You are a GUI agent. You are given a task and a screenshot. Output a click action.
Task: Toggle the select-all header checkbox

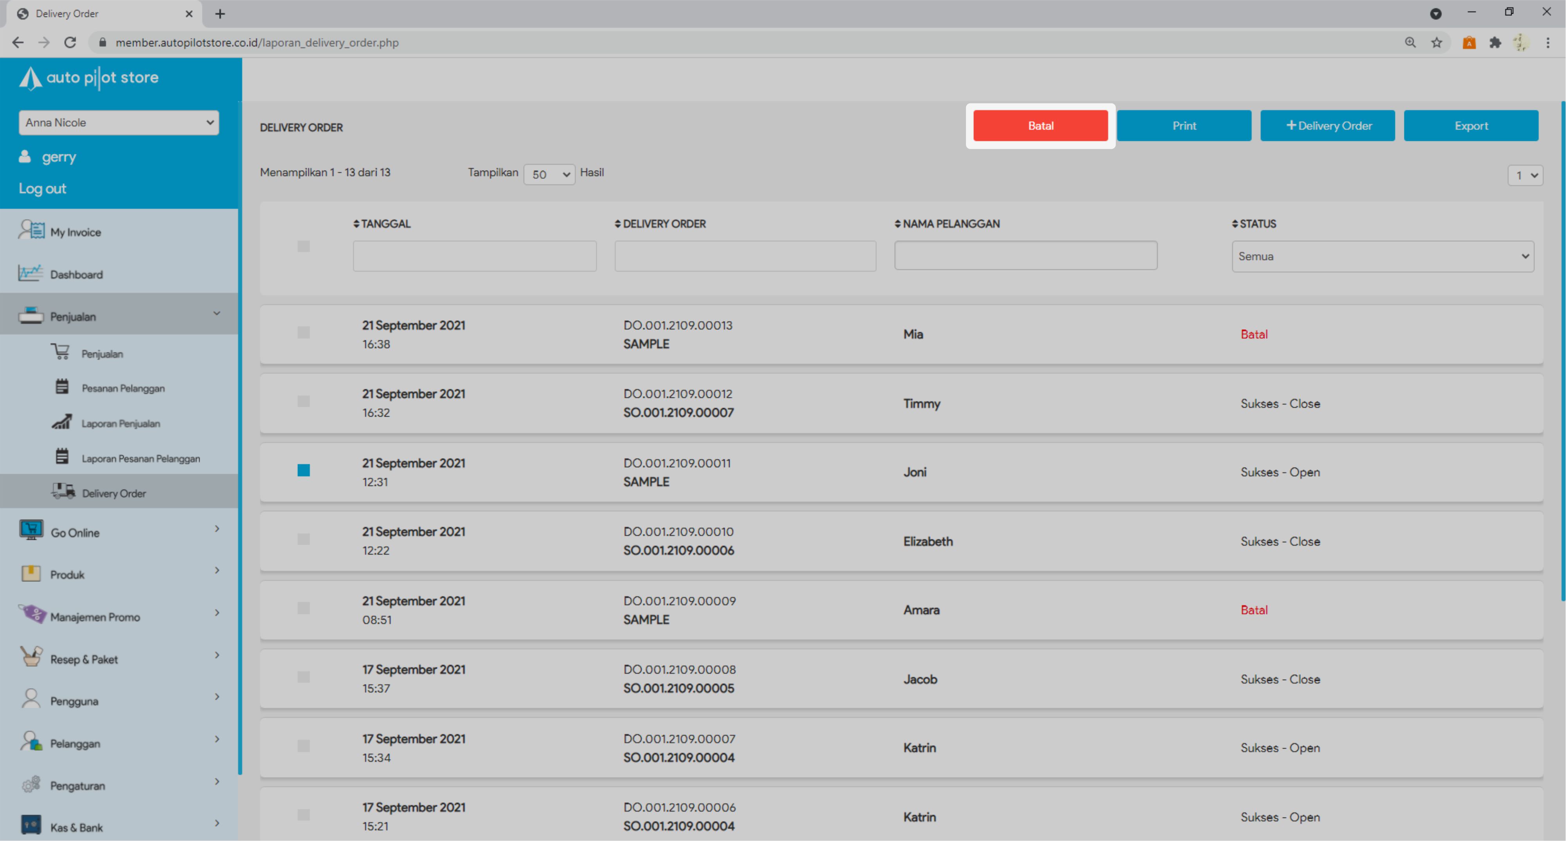[303, 246]
